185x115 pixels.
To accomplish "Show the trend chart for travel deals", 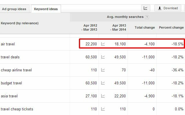I will tap(103, 57).
